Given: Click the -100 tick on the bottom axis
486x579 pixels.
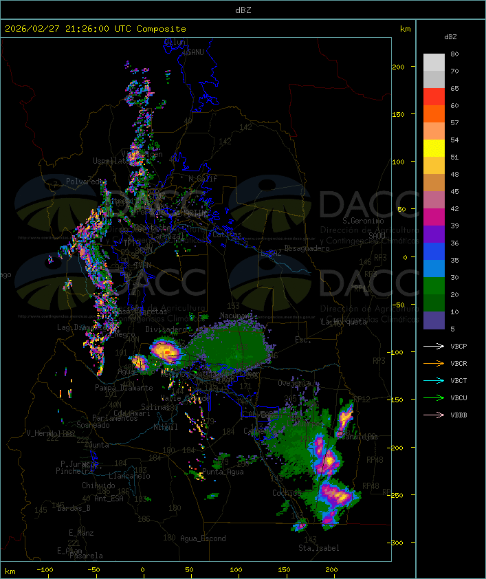Looking at the screenshot, I should click(x=45, y=570).
